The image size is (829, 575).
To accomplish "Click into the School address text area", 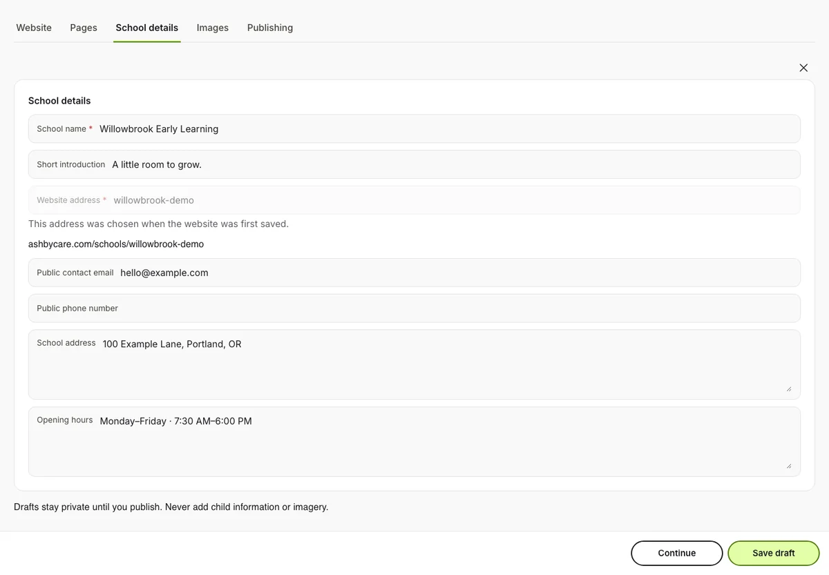I will click(x=414, y=364).
